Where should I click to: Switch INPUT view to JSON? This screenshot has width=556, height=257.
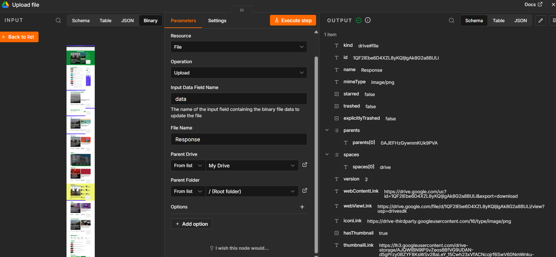128,20
